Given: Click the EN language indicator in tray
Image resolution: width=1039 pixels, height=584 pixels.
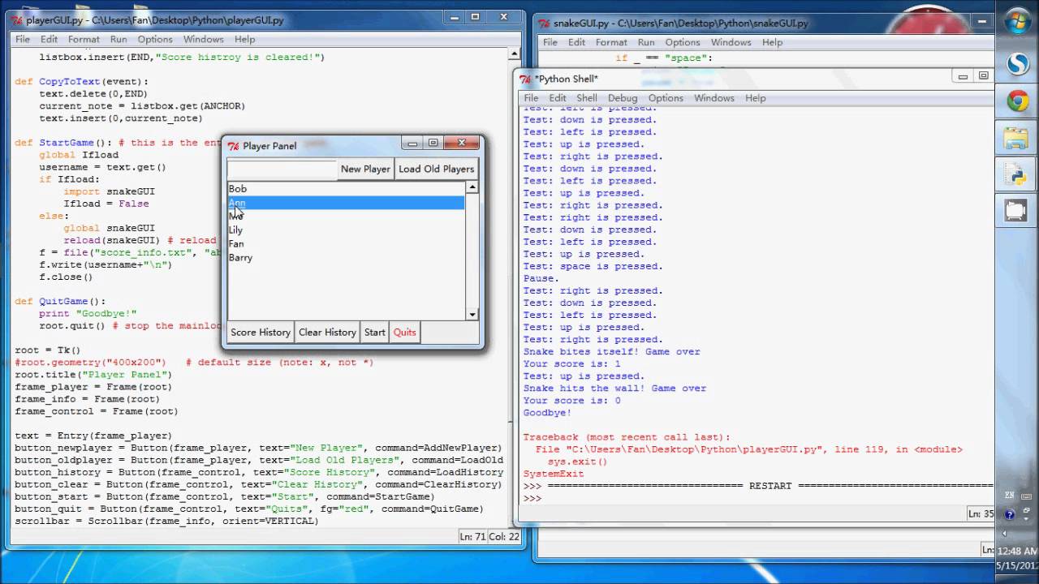Looking at the screenshot, I should coord(1010,495).
